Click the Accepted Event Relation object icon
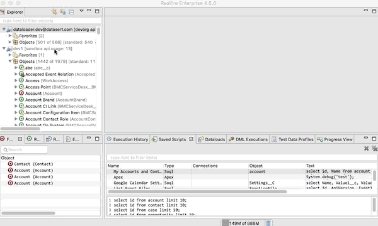The height and width of the screenshot is (226, 378). pos(21,74)
